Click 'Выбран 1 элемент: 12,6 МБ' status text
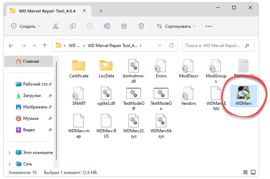Screen dimensions: 270x179 coord(70,172)
